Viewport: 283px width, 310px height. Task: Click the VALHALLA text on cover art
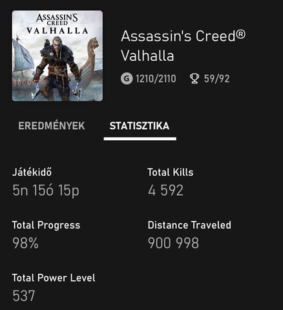[x=58, y=31]
